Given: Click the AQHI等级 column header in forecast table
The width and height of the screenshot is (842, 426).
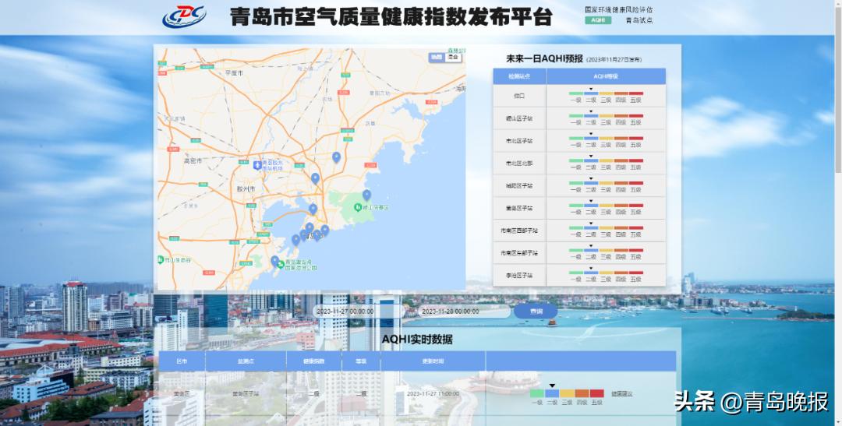Looking at the screenshot, I should [x=606, y=76].
